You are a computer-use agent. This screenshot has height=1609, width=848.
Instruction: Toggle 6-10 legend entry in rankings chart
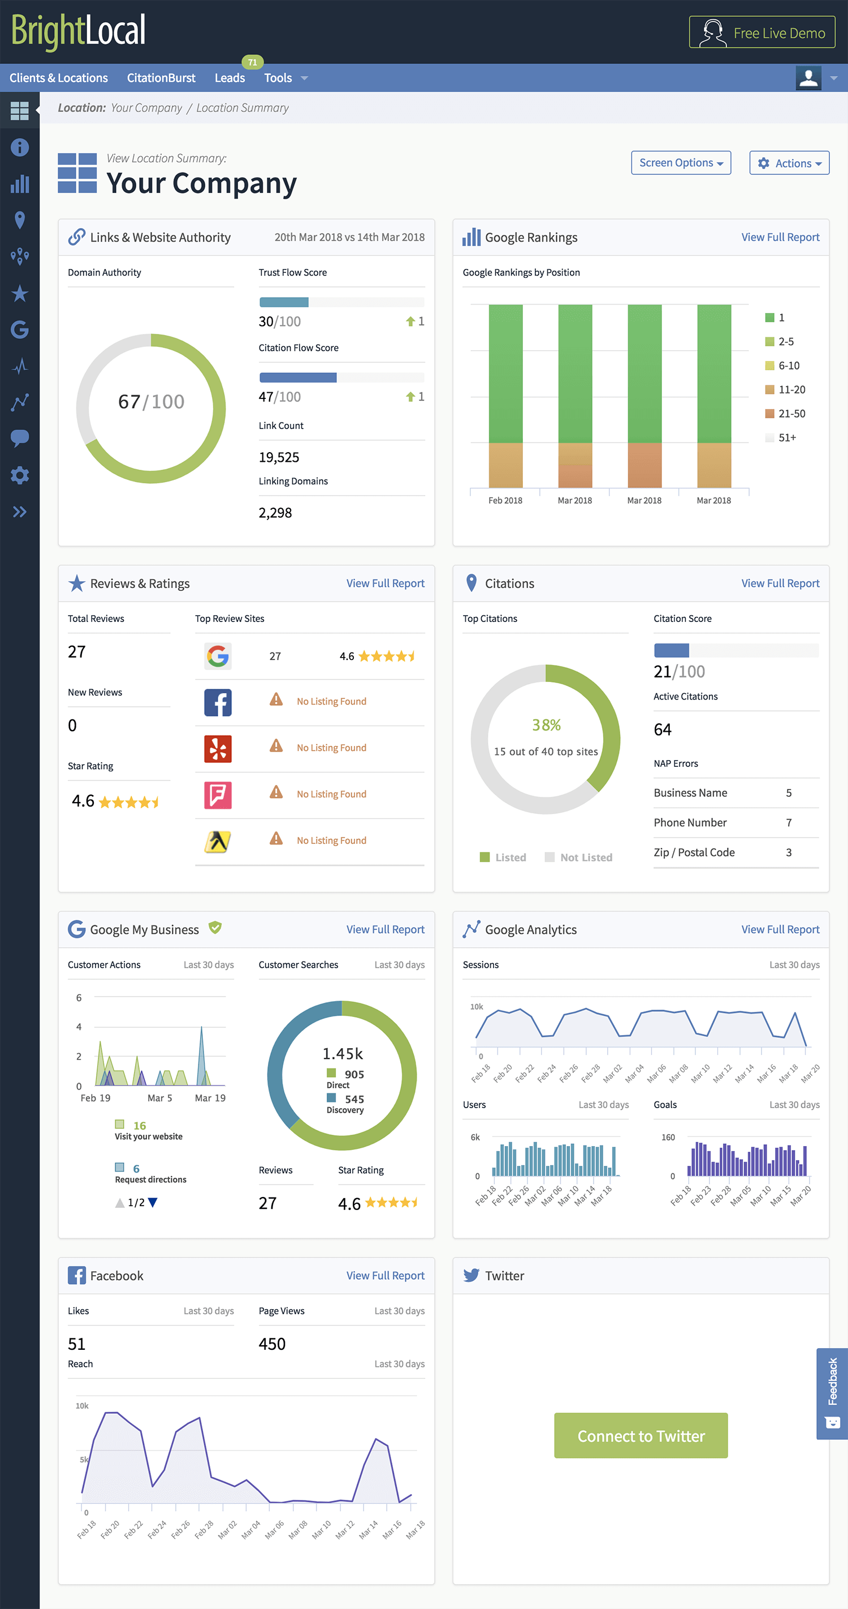[x=782, y=366]
